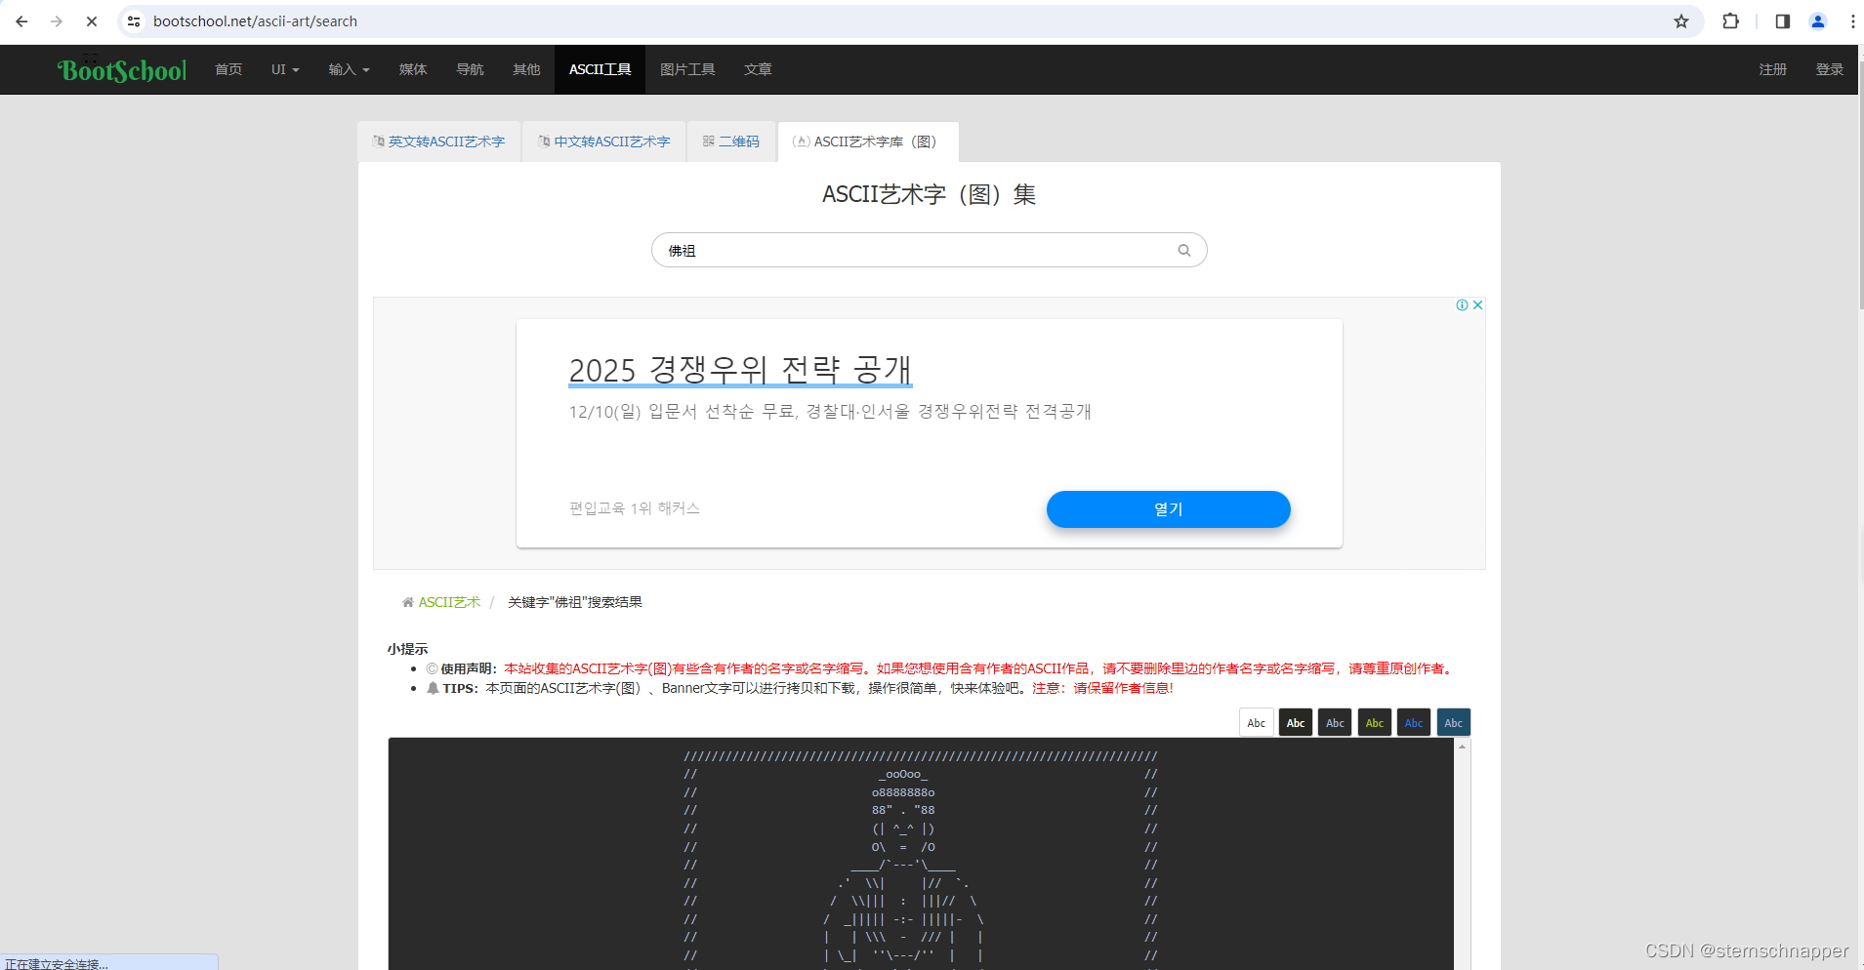Image resolution: width=1864 pixels, height=970 pixels.
Task: Close the Korean advertisement banner
Action: point(1477,303)
